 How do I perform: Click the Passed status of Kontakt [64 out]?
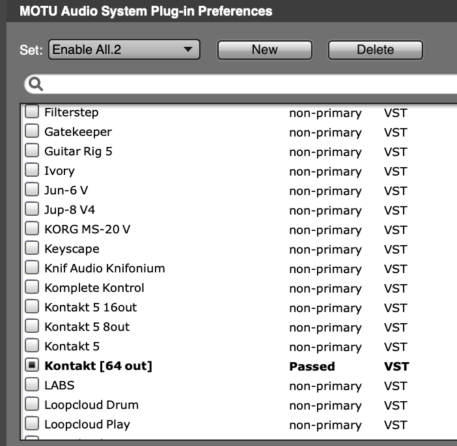click(x=312, y=367)
